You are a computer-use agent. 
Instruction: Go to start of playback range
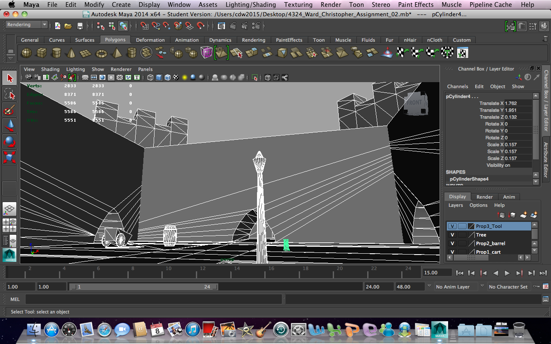460,273
